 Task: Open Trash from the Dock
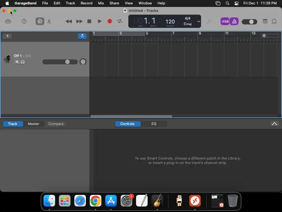(x=232, y=200)
